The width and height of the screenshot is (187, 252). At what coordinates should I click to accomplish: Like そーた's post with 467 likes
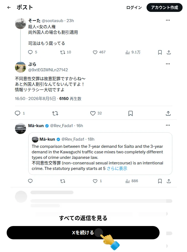click(95, 52)
